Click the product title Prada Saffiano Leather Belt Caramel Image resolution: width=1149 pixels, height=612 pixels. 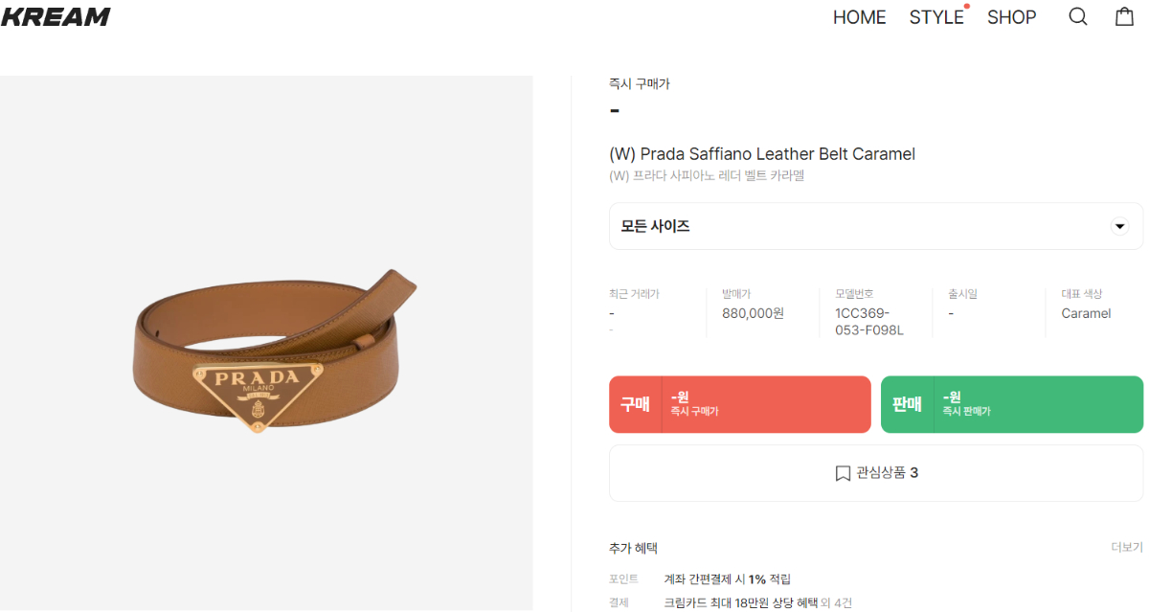point(762,154)
